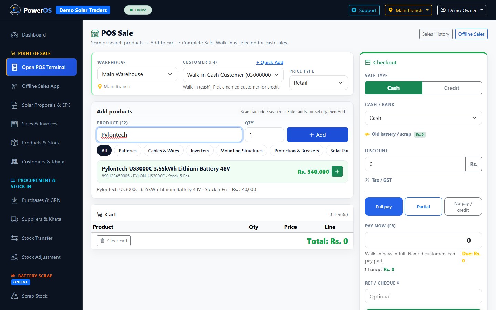
Task: Click the Solar Proposals & EPC document icon
Action: (x=14, y=105)
